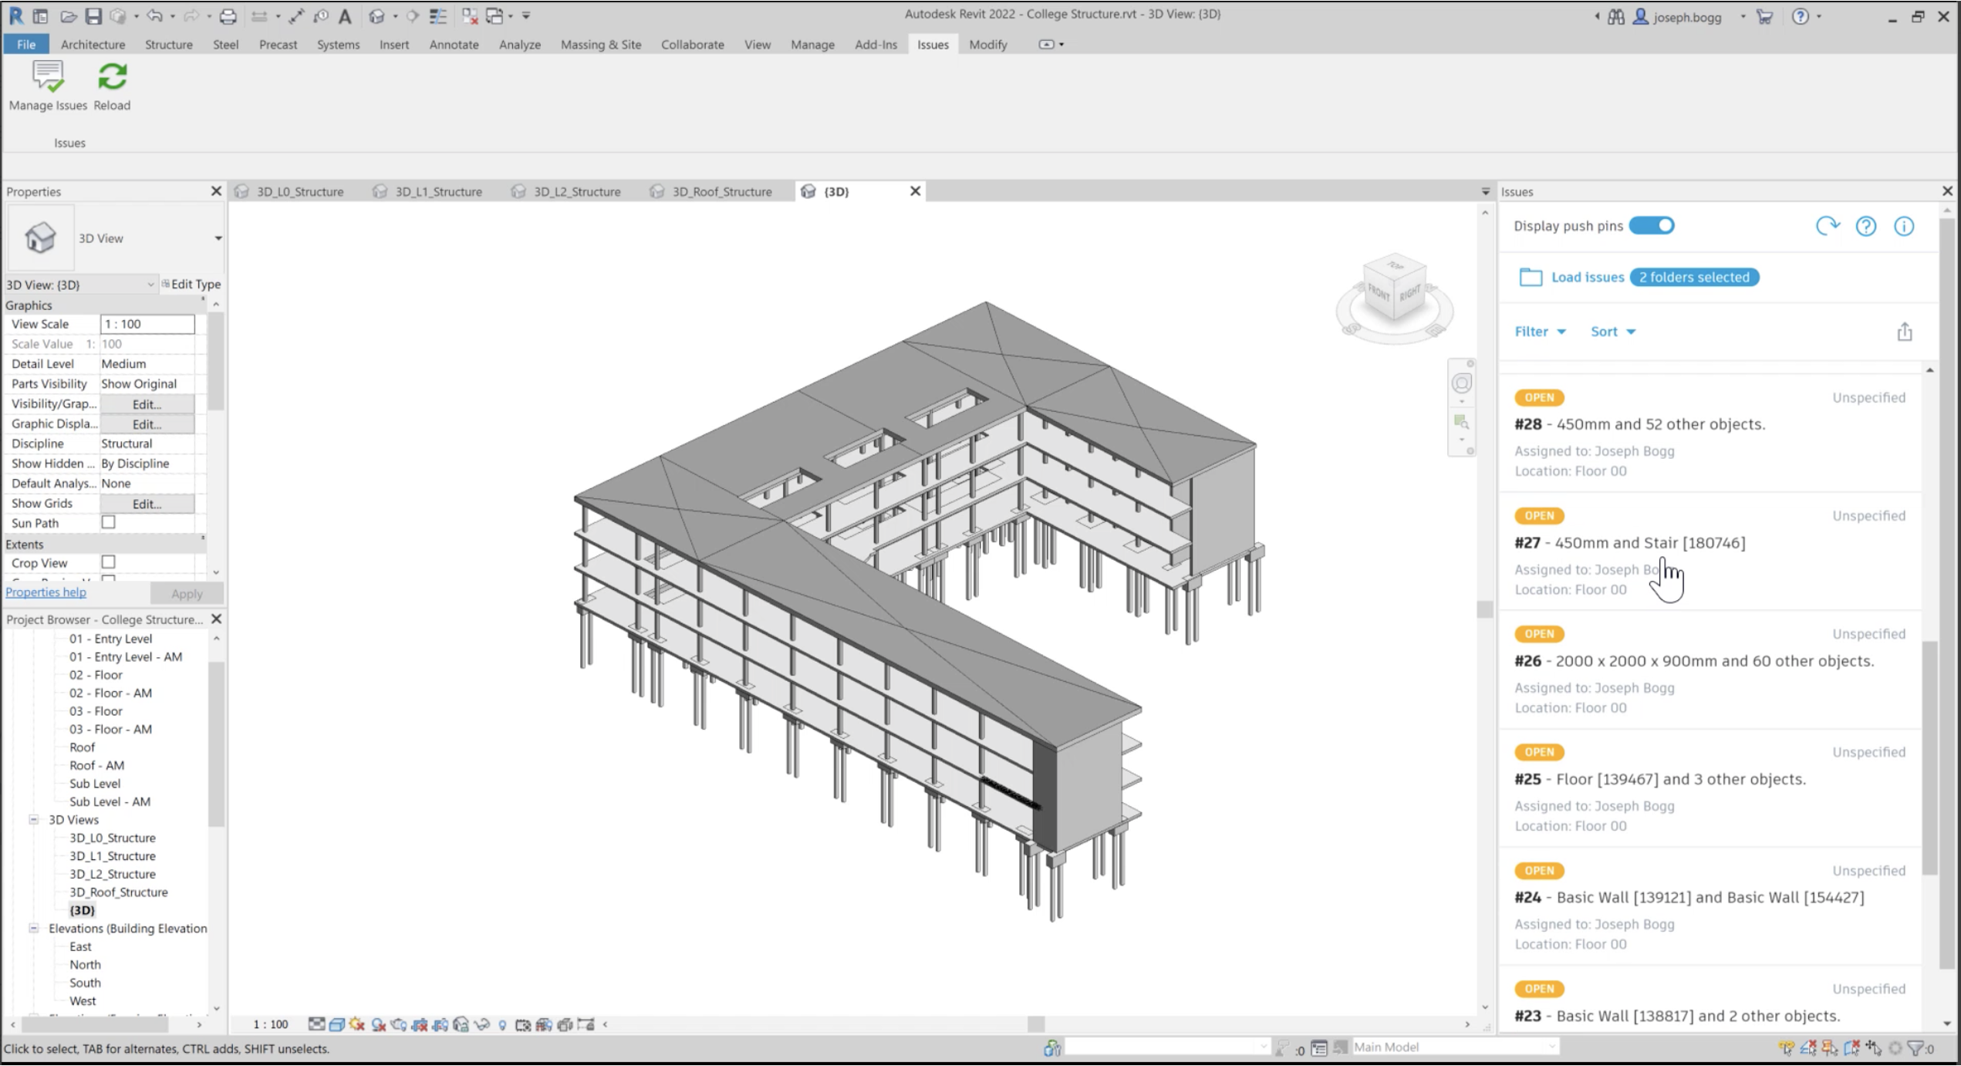Open the help question icon in Issues panel
This screenshot has width=1961, height=1066.
[1865, 226]
